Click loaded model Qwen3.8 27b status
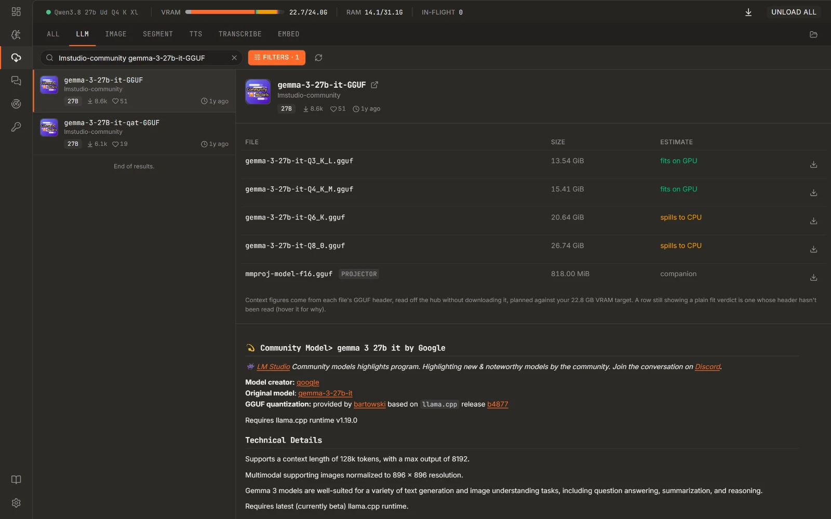Viewport: 831px width, 519px height. [x=92, y=12]
